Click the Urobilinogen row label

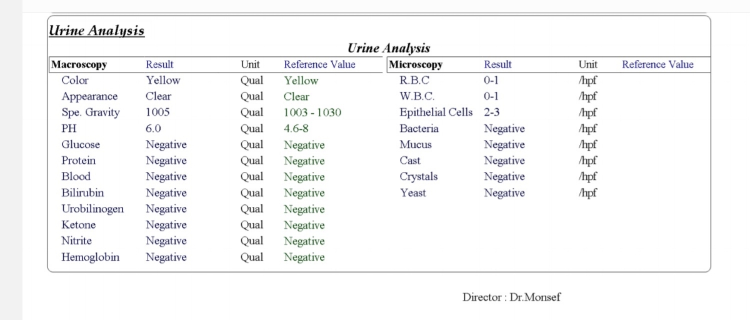(x=92, y=209)
